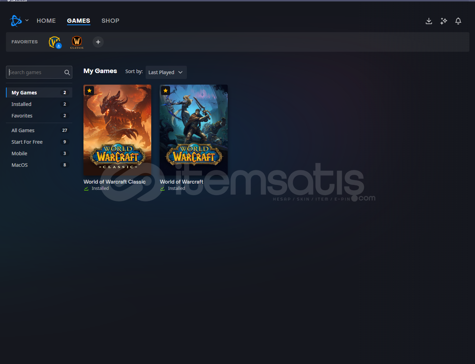
Task: Click Installed status under WoW Classic
Action: tap(96, 188)
